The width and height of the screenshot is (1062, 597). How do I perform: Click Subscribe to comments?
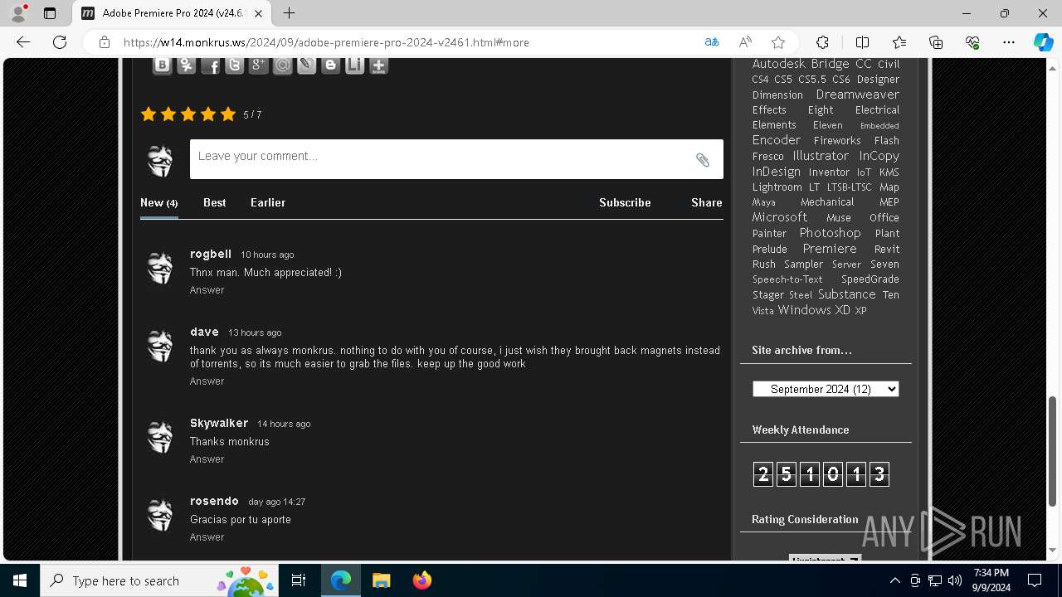tap(625, 202)
